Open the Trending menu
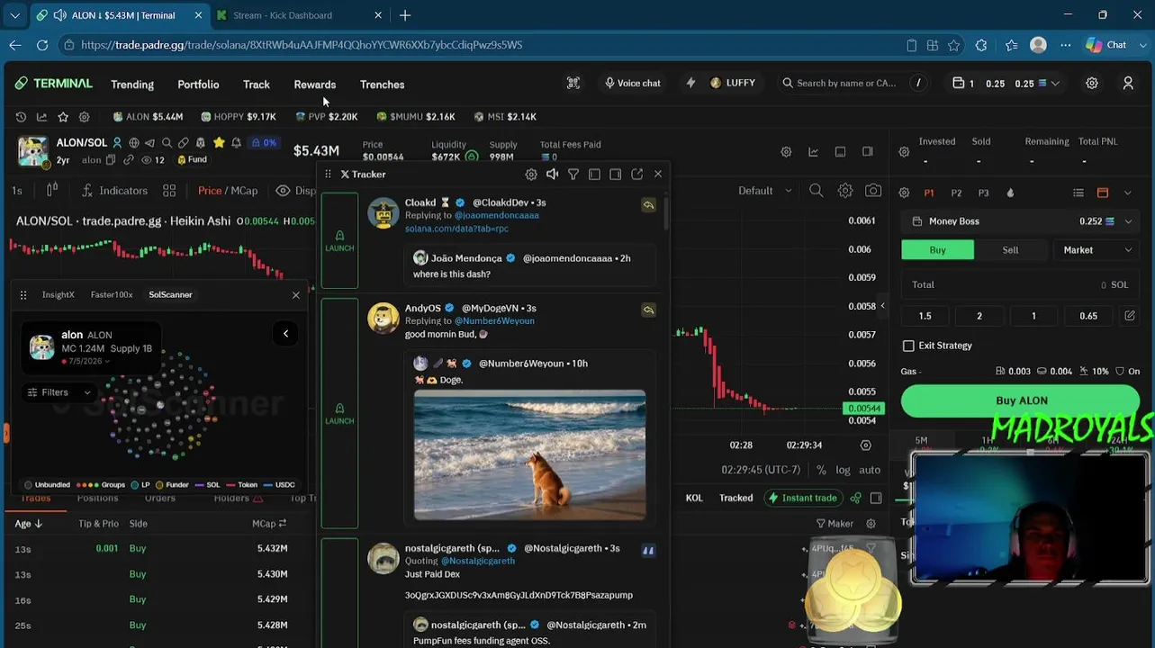The height and width of the screenshot is (648, 1155). (x=132, y=85)
